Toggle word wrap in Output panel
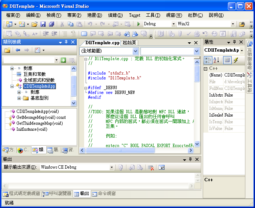Image resolution: width=255 pixels, height=208 pixels. pos(162,168)
